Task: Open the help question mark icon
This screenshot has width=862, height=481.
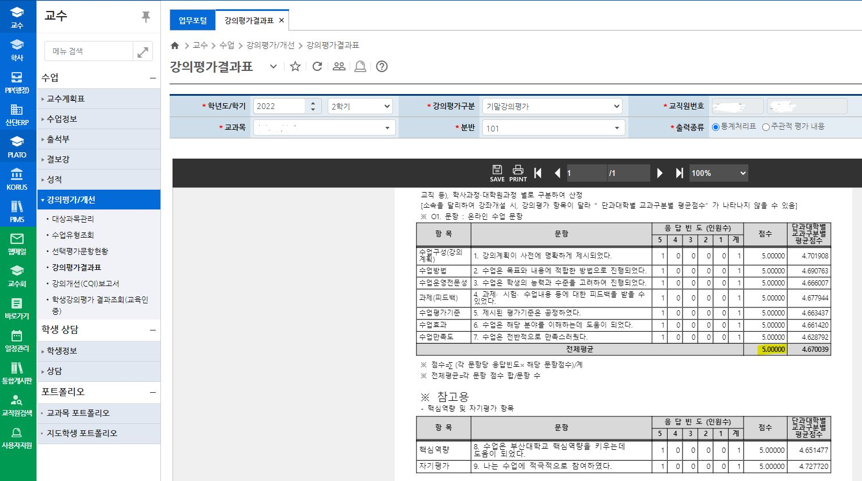Action: (x=381, y=66)
